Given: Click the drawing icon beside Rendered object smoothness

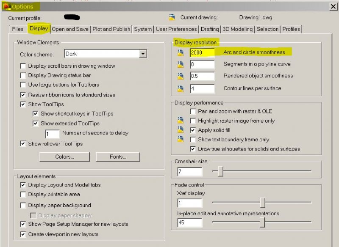Looking at the screenshot, I should pos(181,76).
